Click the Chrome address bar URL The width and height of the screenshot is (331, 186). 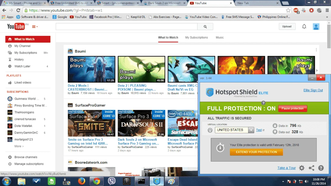coord(66,10)
